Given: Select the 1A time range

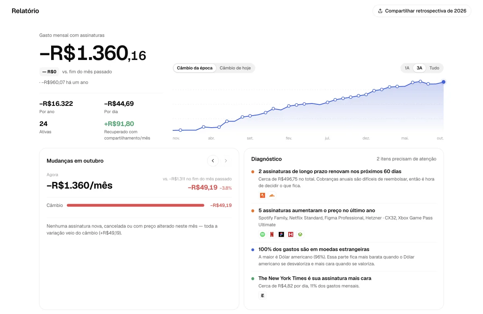Looking at the screenshot, I should pos(407,68).
